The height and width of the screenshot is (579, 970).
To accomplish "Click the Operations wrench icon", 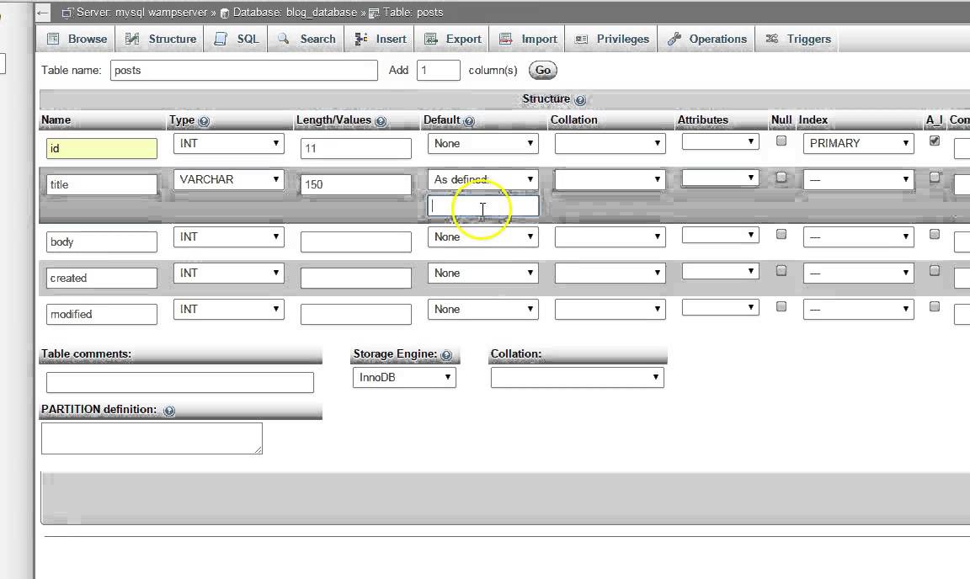I will [x=674, y=39].
